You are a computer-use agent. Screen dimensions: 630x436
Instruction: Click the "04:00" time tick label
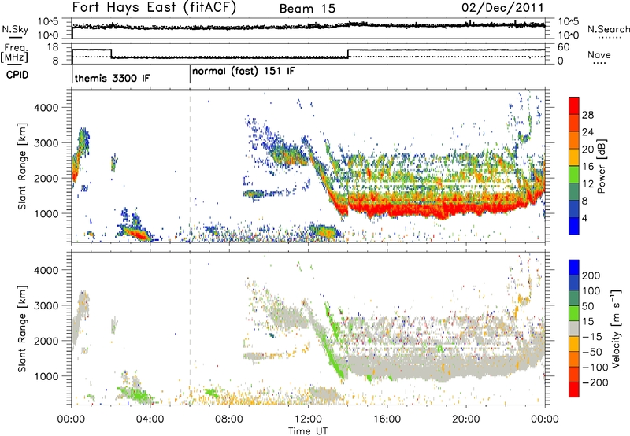(150, 419)
